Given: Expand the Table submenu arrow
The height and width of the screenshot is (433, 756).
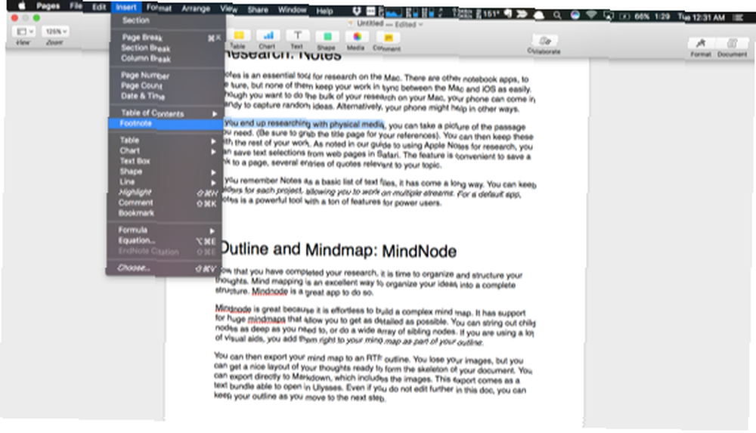Looking at the screenshot, I should click(212, 141).
